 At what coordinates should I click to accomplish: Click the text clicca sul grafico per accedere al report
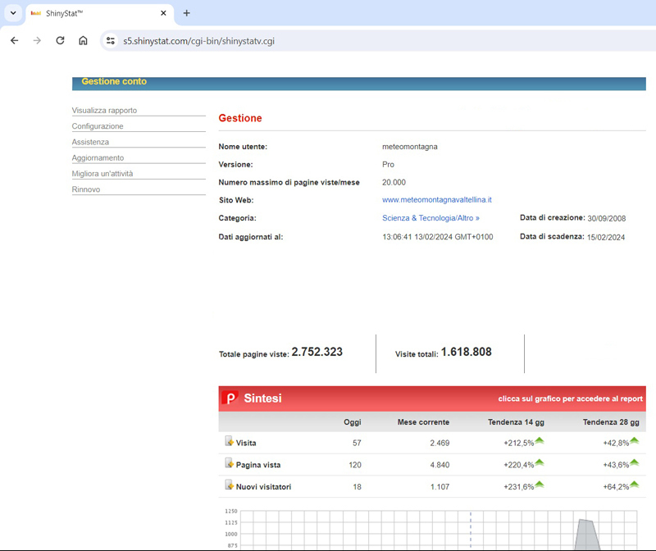tap(570, 398)
